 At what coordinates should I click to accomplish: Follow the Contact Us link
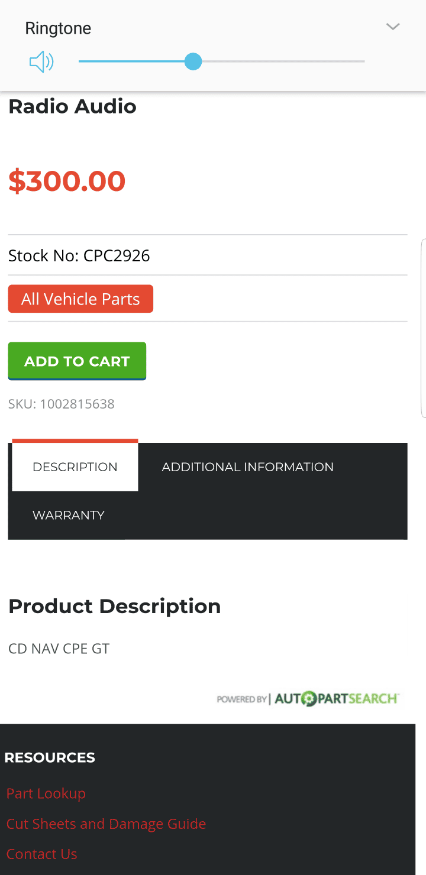coord(42,854)
